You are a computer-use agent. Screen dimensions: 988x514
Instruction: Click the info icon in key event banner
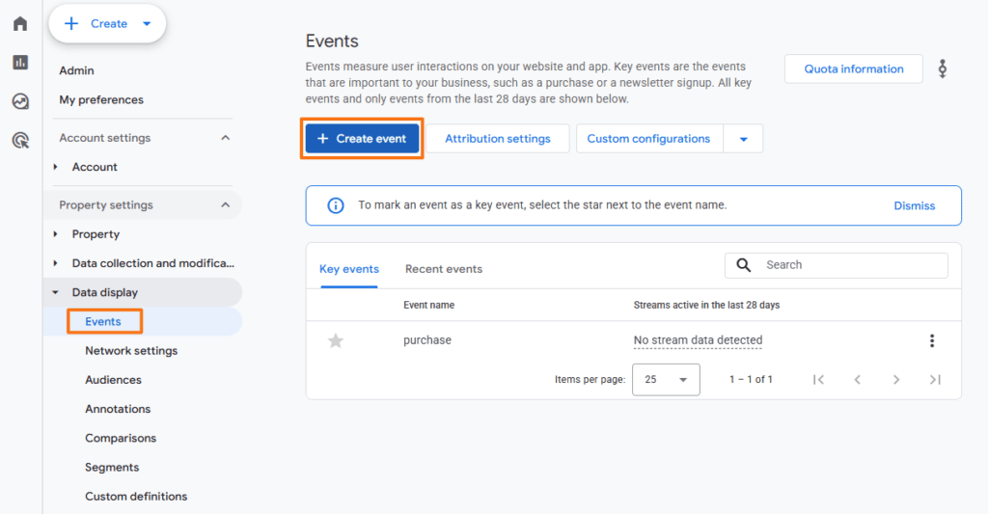pos(336,205)
